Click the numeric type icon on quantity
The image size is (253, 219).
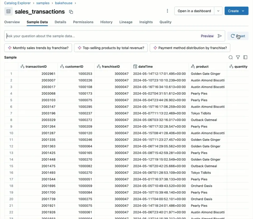click(x=231, y=66)
